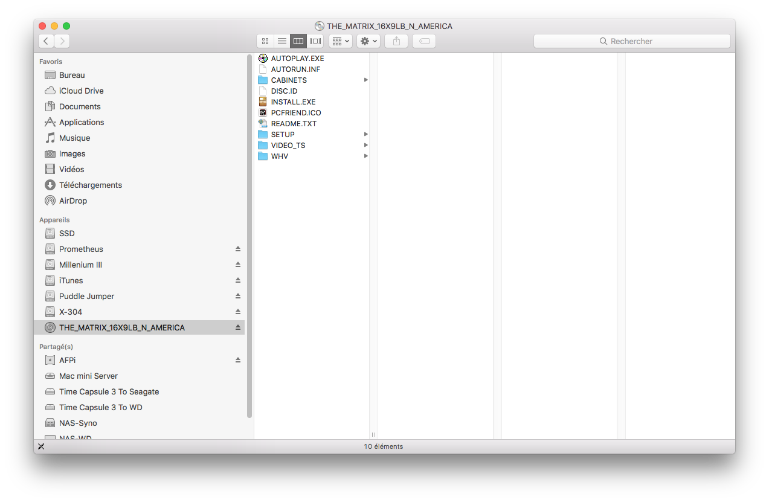769x502 pixels.
Task: Expand the CABINETS folder arrow
Action: (x=365, y=80)
